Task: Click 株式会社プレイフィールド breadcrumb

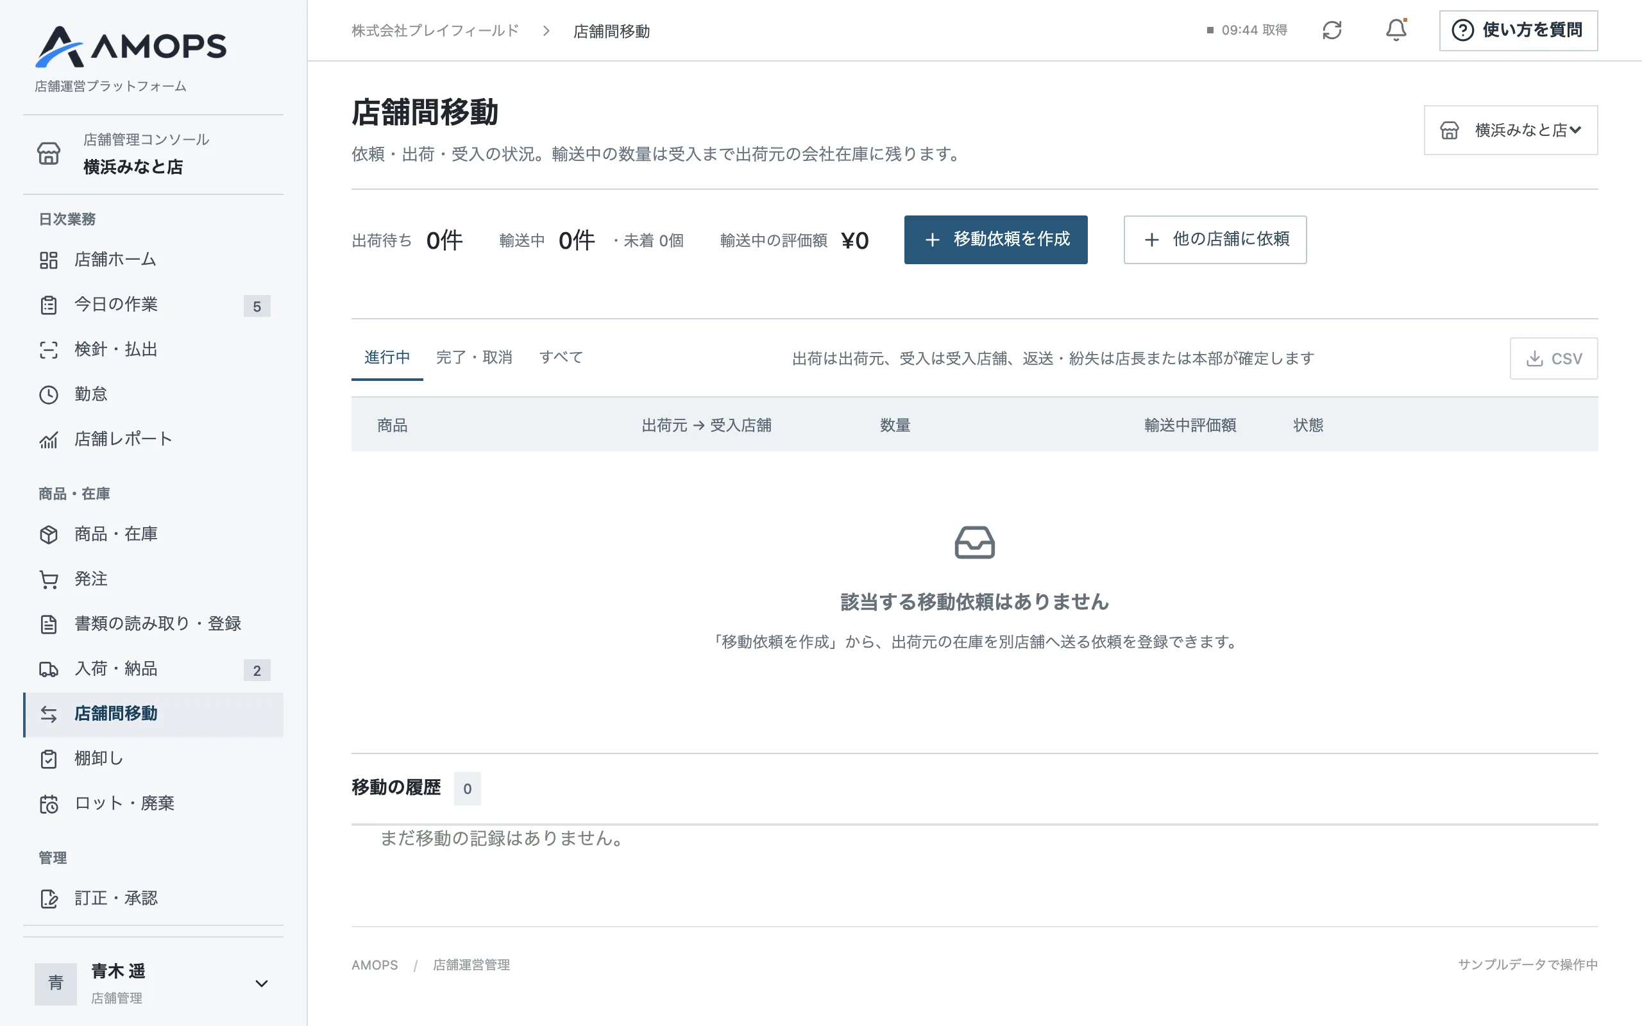Action: pos(435,31)
